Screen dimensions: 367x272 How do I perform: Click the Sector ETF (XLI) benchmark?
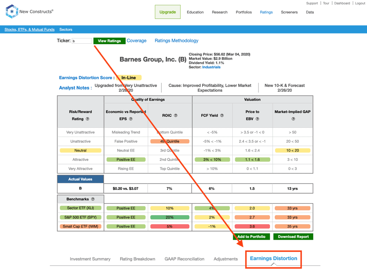click(80, 208)
